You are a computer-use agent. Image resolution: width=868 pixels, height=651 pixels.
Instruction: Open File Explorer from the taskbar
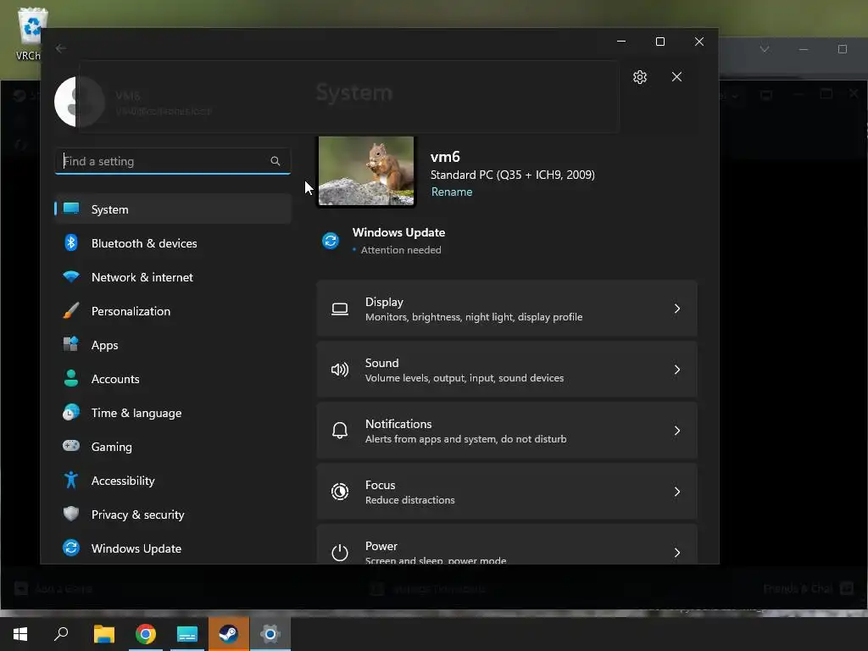tap(103, 634)
